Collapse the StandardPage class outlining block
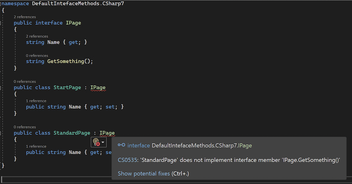 click(x=1, y=133)
